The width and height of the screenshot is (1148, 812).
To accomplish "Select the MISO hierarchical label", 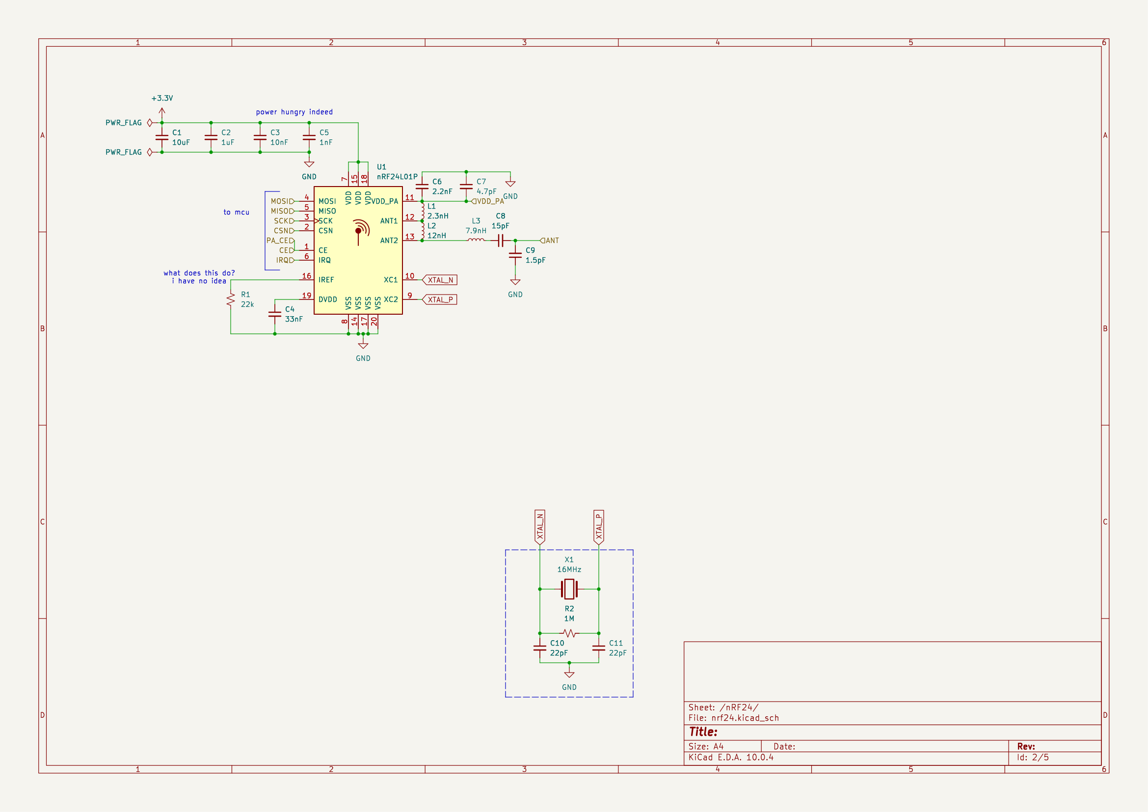I will [x=283, y=211].
